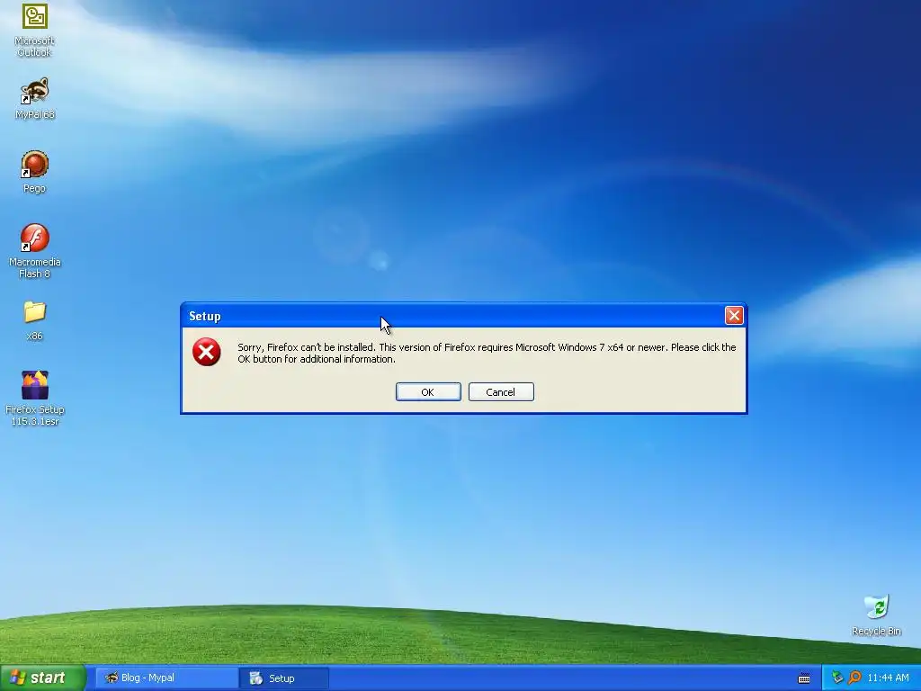Click the keyboard icon in taskbar
This screenshot has height=691, width=921.
click(x=804, y=678)
